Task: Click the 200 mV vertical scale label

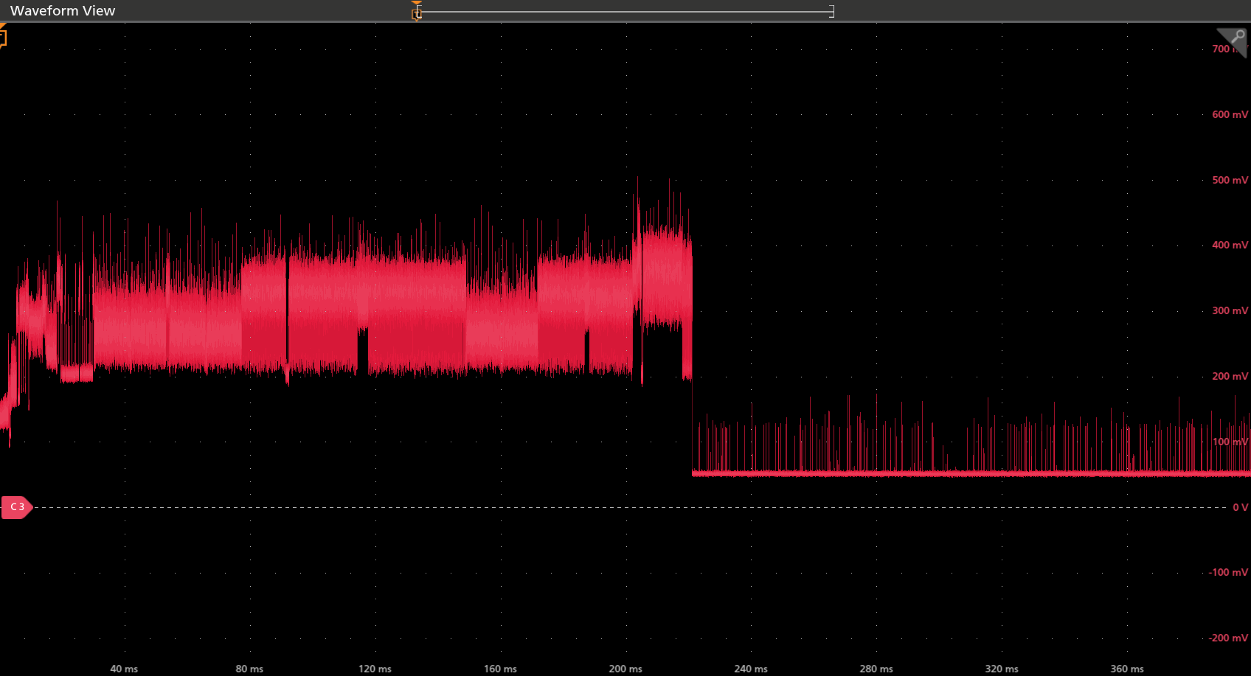Action: (1230, 377)
